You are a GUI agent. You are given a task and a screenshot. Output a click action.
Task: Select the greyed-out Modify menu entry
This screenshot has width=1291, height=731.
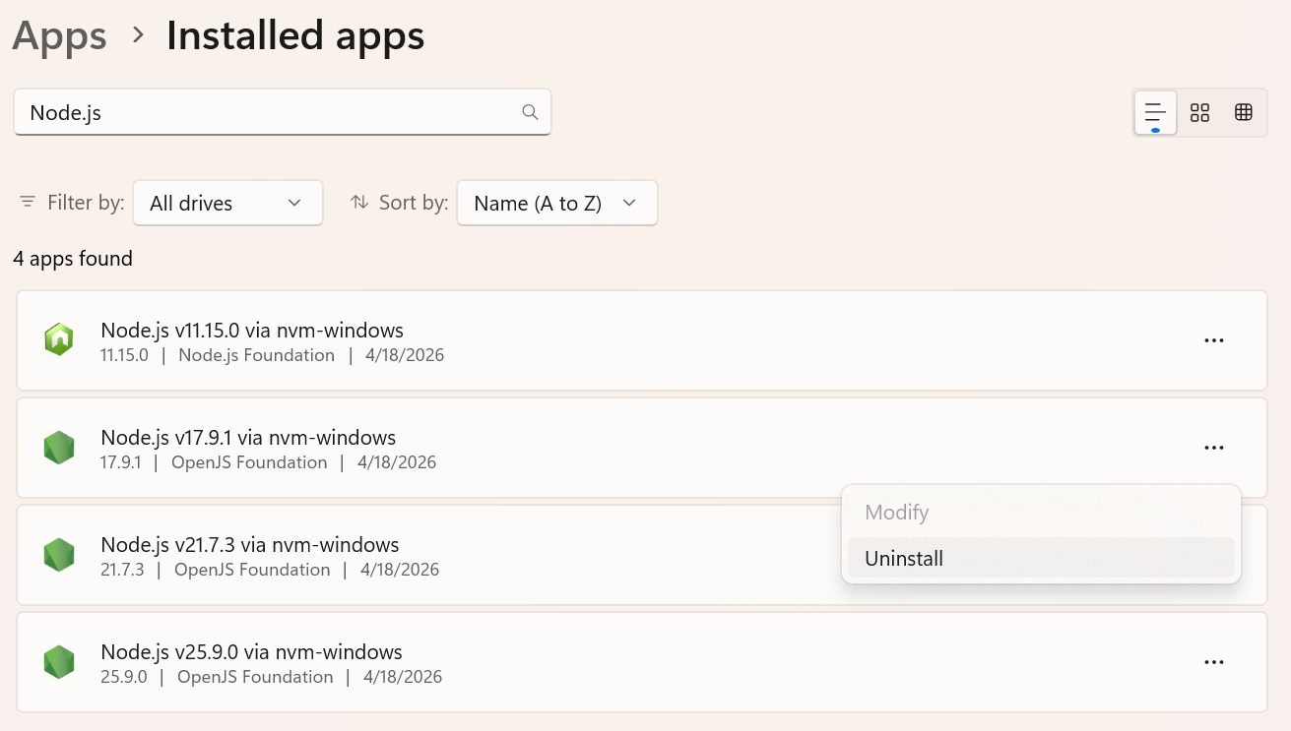(1041, 512)
